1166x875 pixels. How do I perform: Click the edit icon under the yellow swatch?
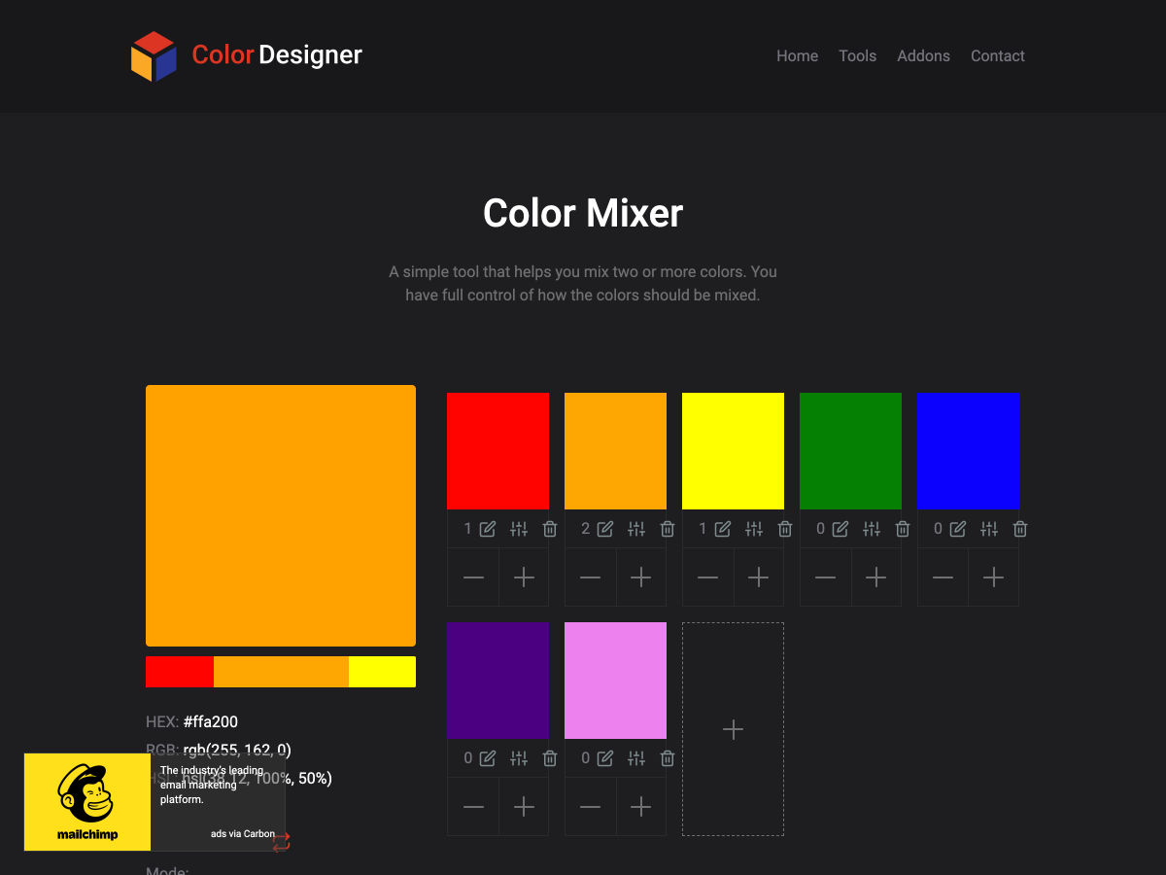(723, 529)
